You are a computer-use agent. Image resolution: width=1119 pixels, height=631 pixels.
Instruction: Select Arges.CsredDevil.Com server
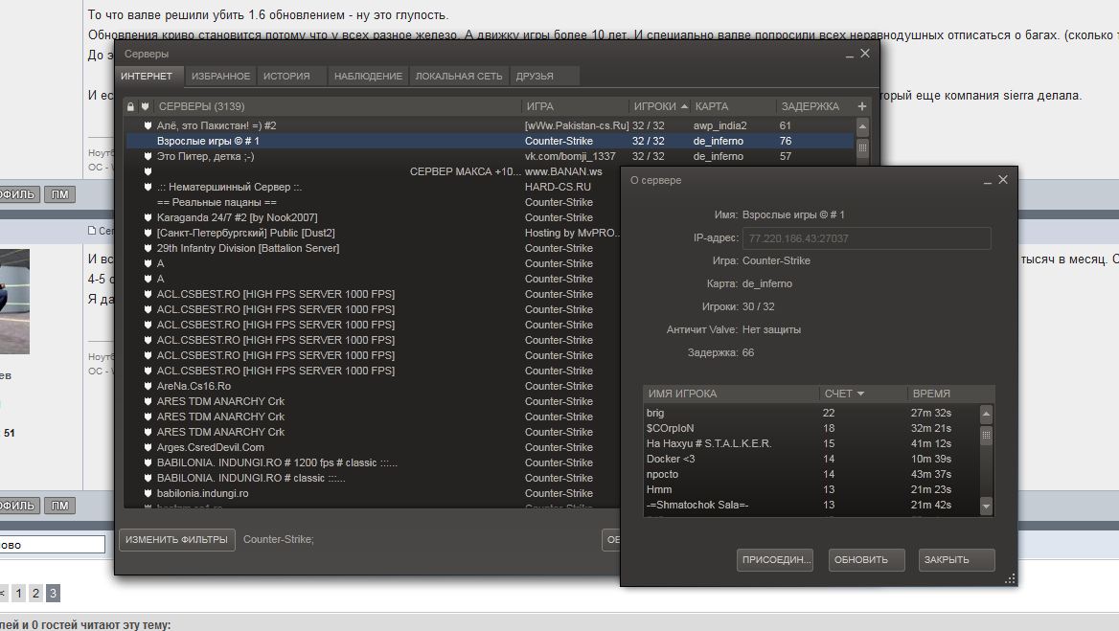coord(211,447)
